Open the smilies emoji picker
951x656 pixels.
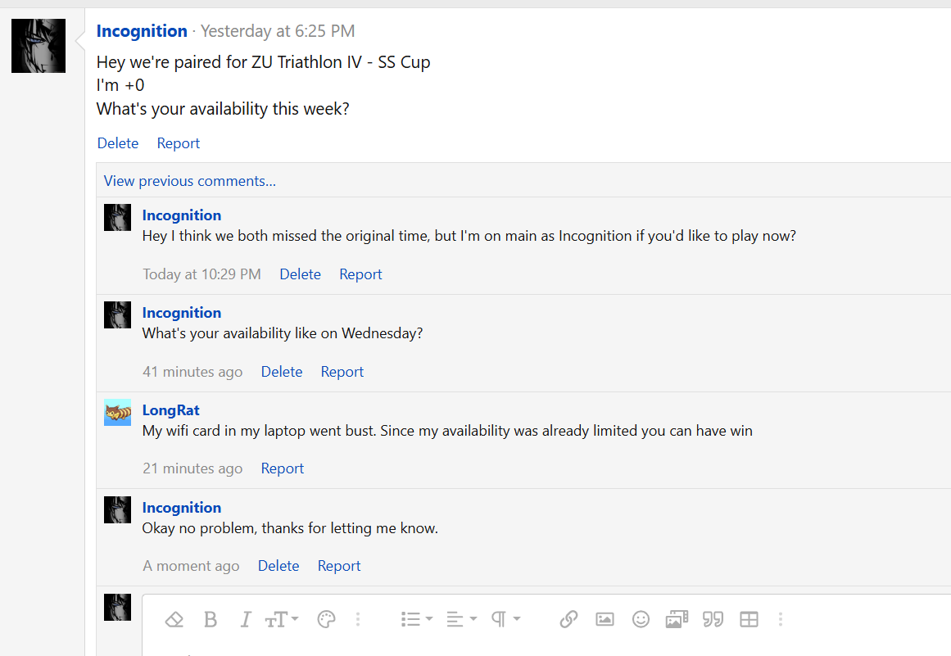click(641, 619)
